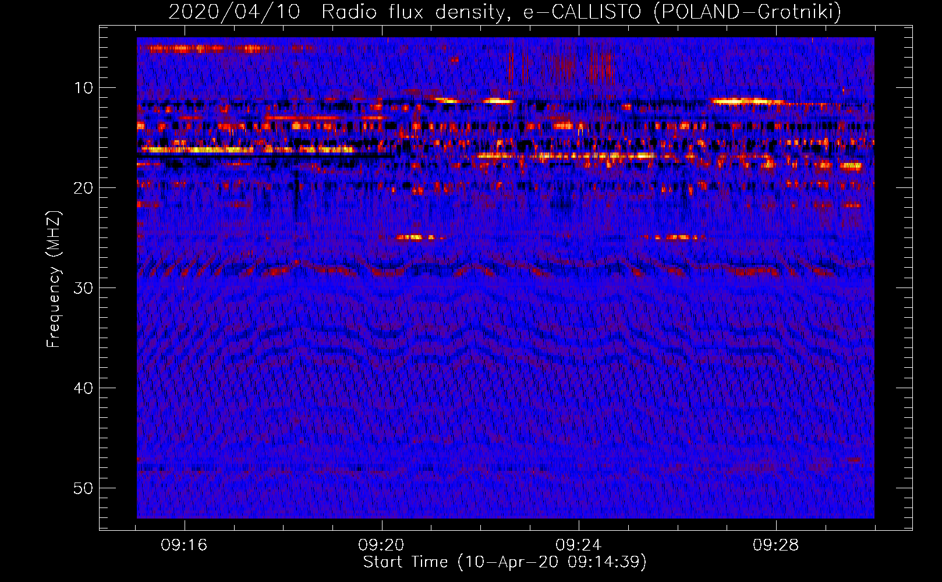Image resolution: width=942 pixels, height=582 pixels.
Task: Click the 50 MHz frequency tick label
Action: (x=84, y=488)
